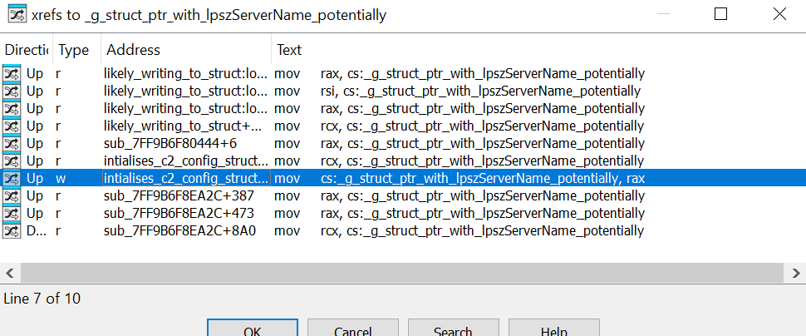The width and height of the screenshot is (806, 336).
Task: Click the xref icon for the sub_7FF9B6F80444+6 row
Action: (x=12, y=143)
